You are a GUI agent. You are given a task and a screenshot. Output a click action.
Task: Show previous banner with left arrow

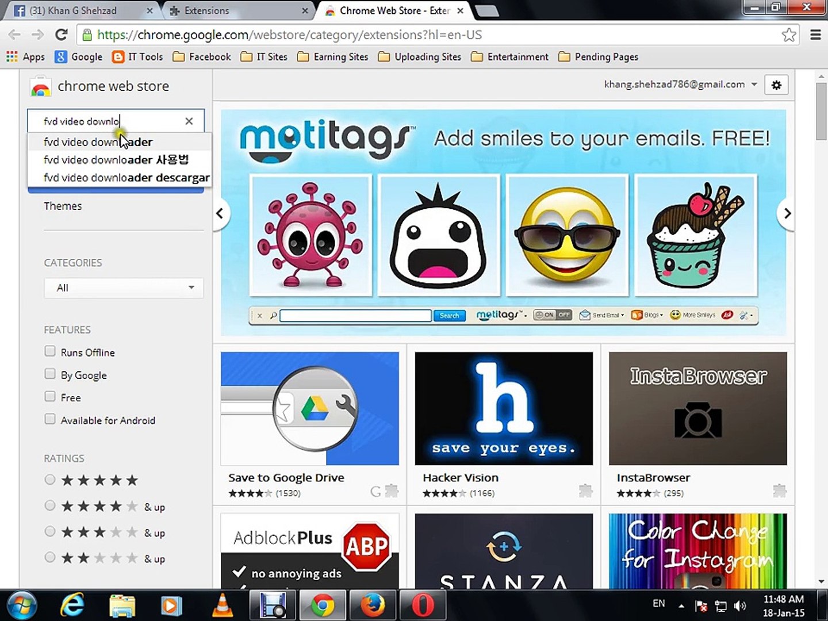pyautogui.click(x=220, y=213)
